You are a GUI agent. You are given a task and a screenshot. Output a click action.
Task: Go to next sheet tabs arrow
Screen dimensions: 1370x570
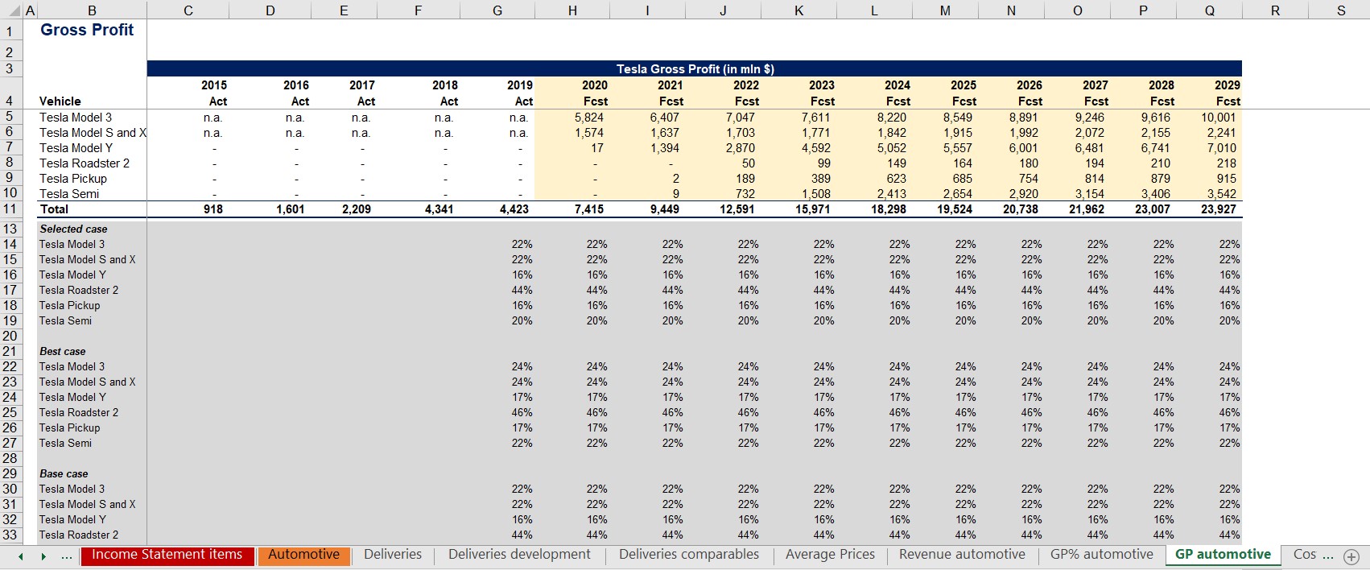(x=43, y=556)
